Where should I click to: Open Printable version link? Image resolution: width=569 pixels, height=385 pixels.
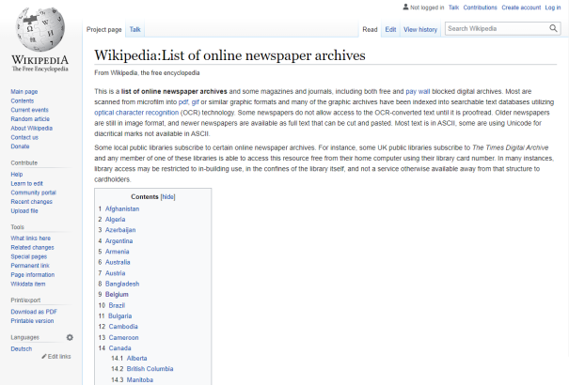[32, 320]
